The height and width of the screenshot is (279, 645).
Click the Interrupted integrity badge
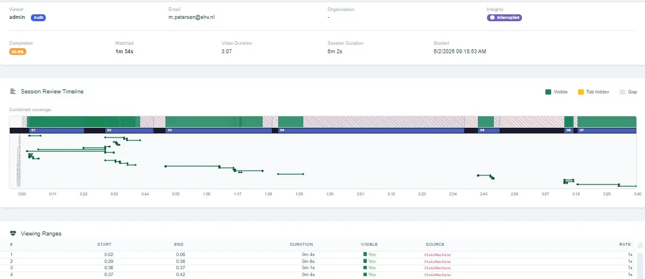504,18
